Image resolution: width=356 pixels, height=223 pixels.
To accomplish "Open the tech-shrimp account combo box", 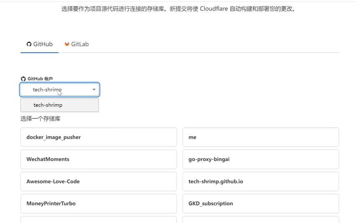I will pos(60,90).
